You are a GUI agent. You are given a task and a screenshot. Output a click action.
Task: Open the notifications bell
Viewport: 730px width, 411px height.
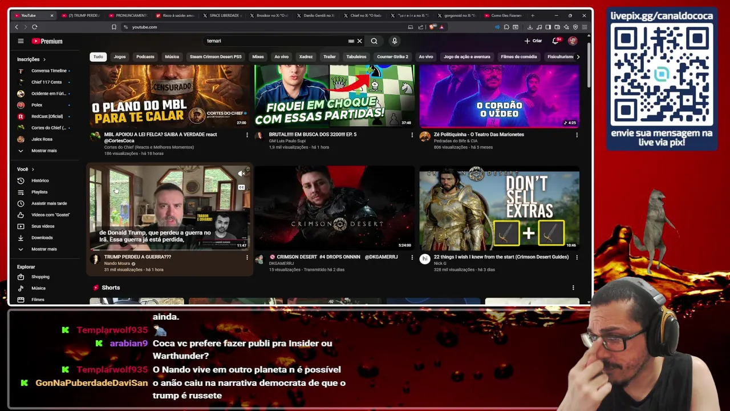(x=555, y=41)
